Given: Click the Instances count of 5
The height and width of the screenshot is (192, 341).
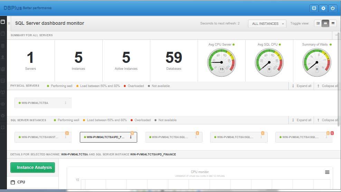Looking at the screenshot, I should tap(78, 60).
